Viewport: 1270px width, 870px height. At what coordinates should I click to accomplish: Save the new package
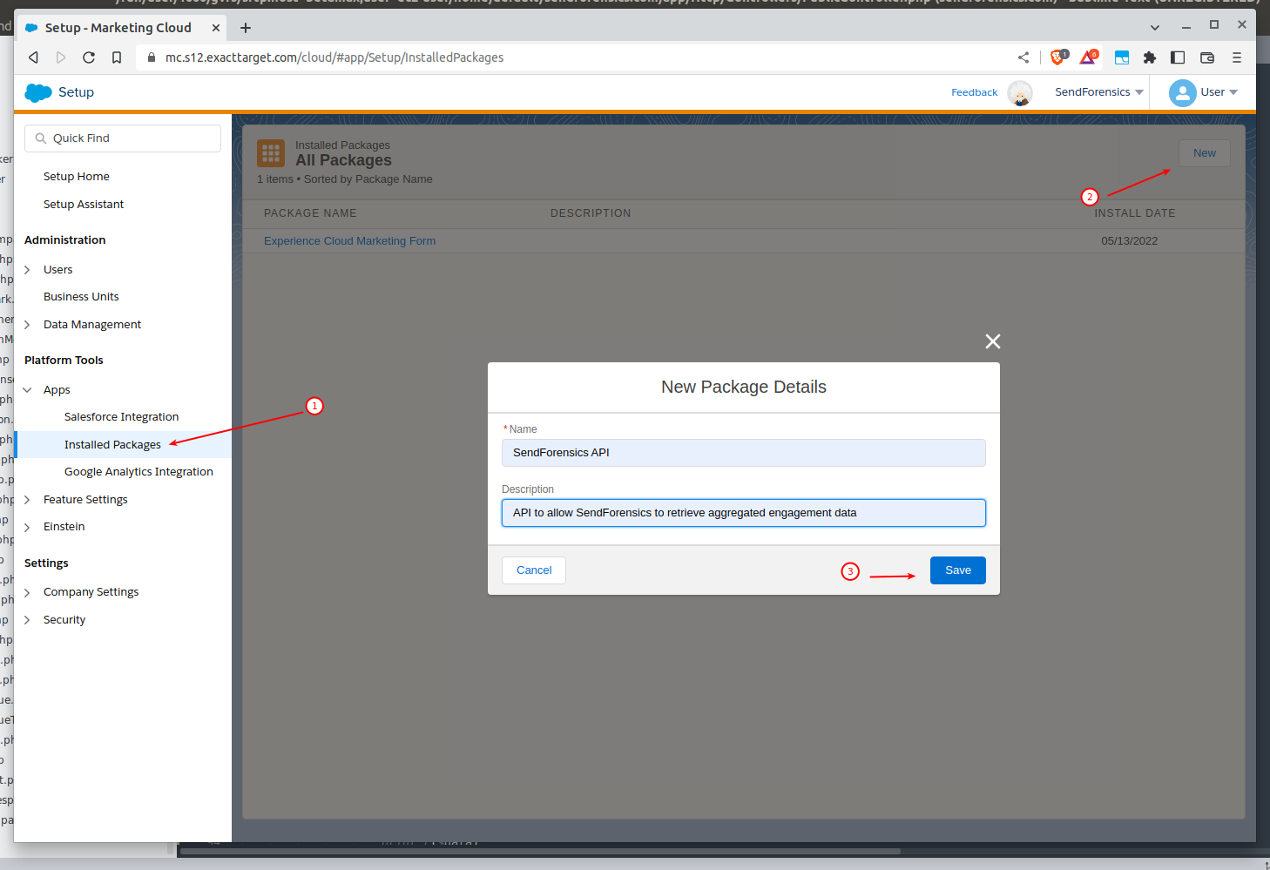(958, 570)
